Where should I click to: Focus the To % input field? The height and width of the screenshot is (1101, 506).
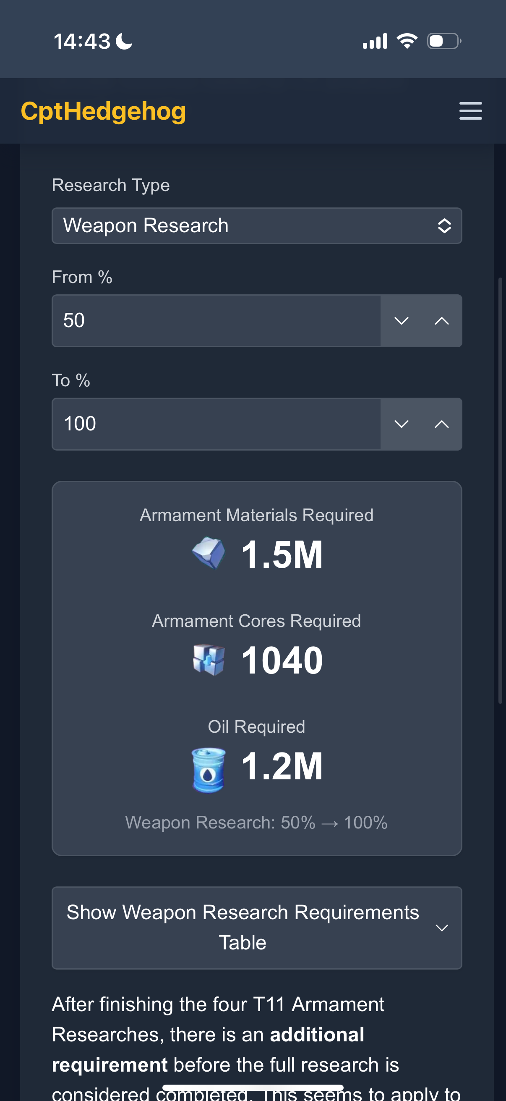pos(216,424)
